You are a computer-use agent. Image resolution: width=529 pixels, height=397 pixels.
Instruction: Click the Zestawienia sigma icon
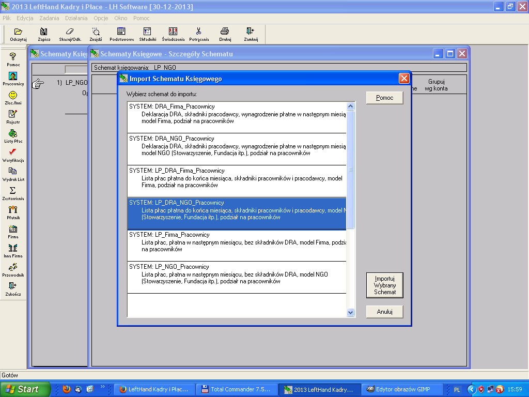point(13,193)
